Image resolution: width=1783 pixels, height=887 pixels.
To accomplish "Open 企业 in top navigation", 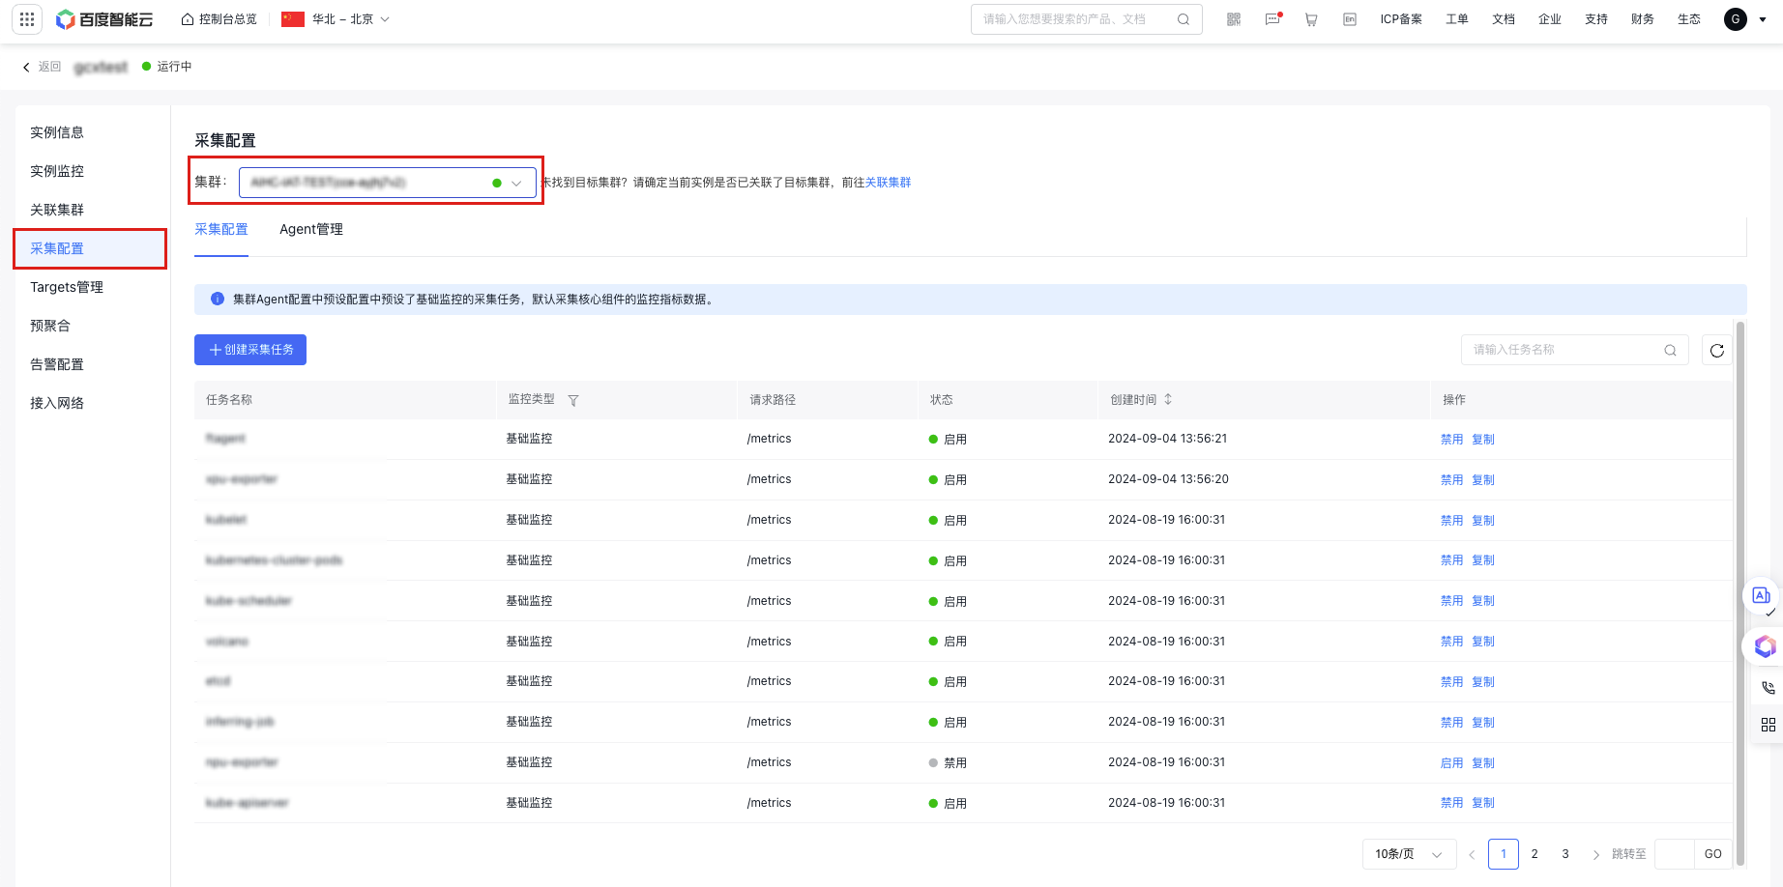I will coord(1550,19).
